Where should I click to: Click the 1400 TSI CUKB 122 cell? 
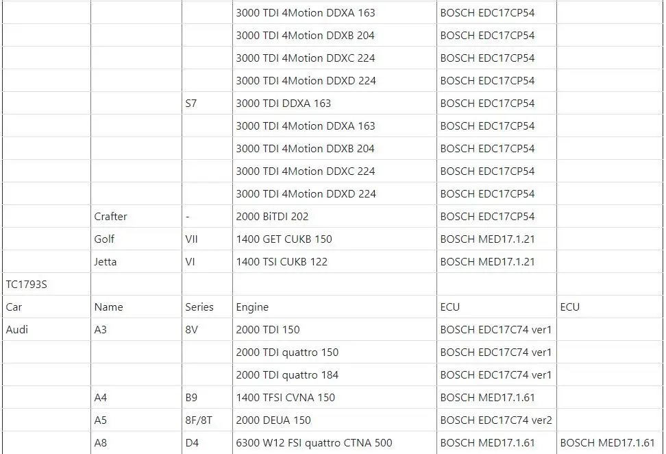[334, 261]
